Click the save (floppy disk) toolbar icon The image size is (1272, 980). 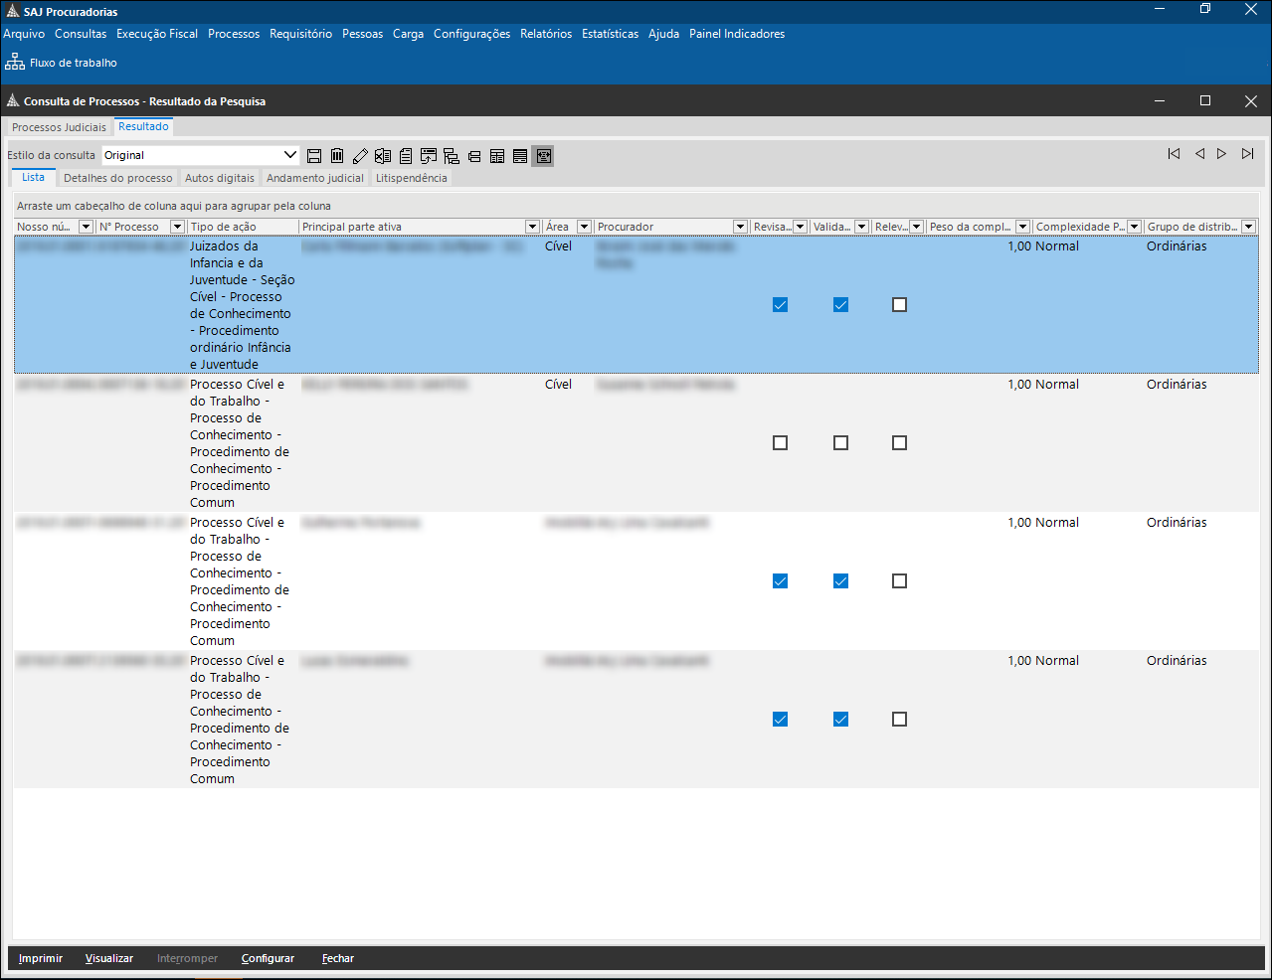[314, 156]
